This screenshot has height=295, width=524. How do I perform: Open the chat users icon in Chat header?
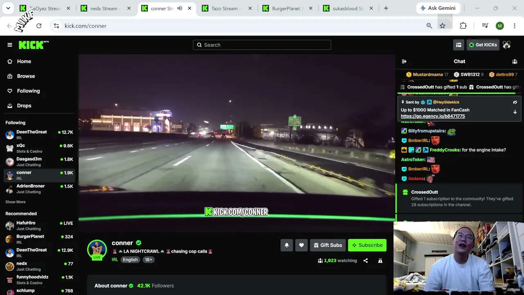(x=515, y=61)
